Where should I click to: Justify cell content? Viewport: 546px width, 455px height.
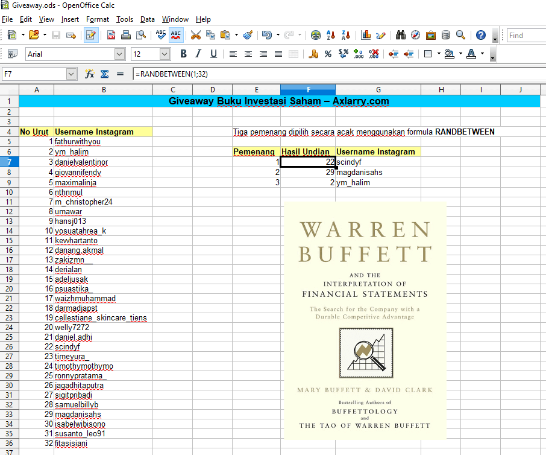click(x=278, y=54)
